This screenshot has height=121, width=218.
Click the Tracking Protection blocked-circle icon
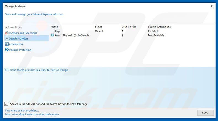coord(7,50)
